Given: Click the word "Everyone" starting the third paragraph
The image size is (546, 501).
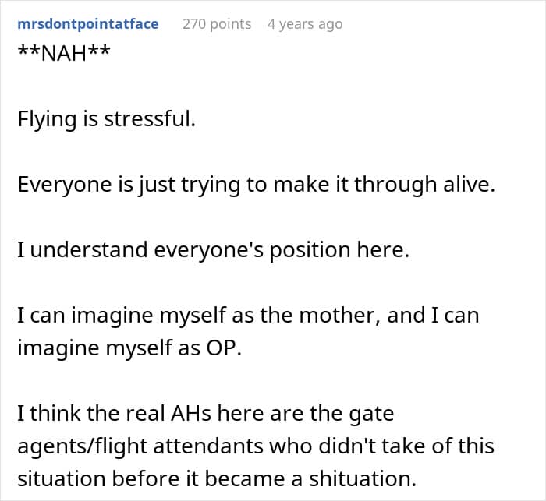Looking at the screenshot, I should point(65,185).
